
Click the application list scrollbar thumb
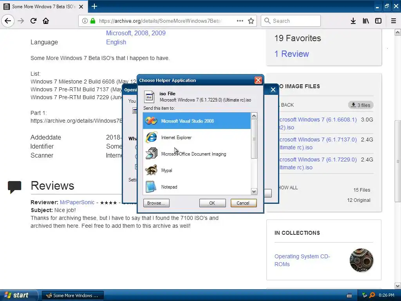point(254,139)
